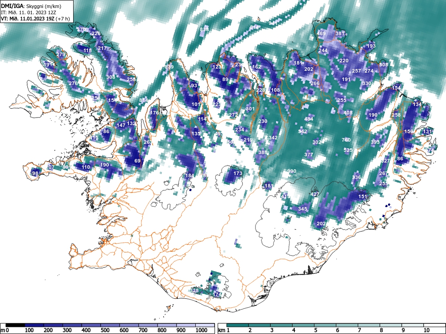This screenshot has width=446, height=334.
Task: Select the map value 345
Action: coord(302,209)
